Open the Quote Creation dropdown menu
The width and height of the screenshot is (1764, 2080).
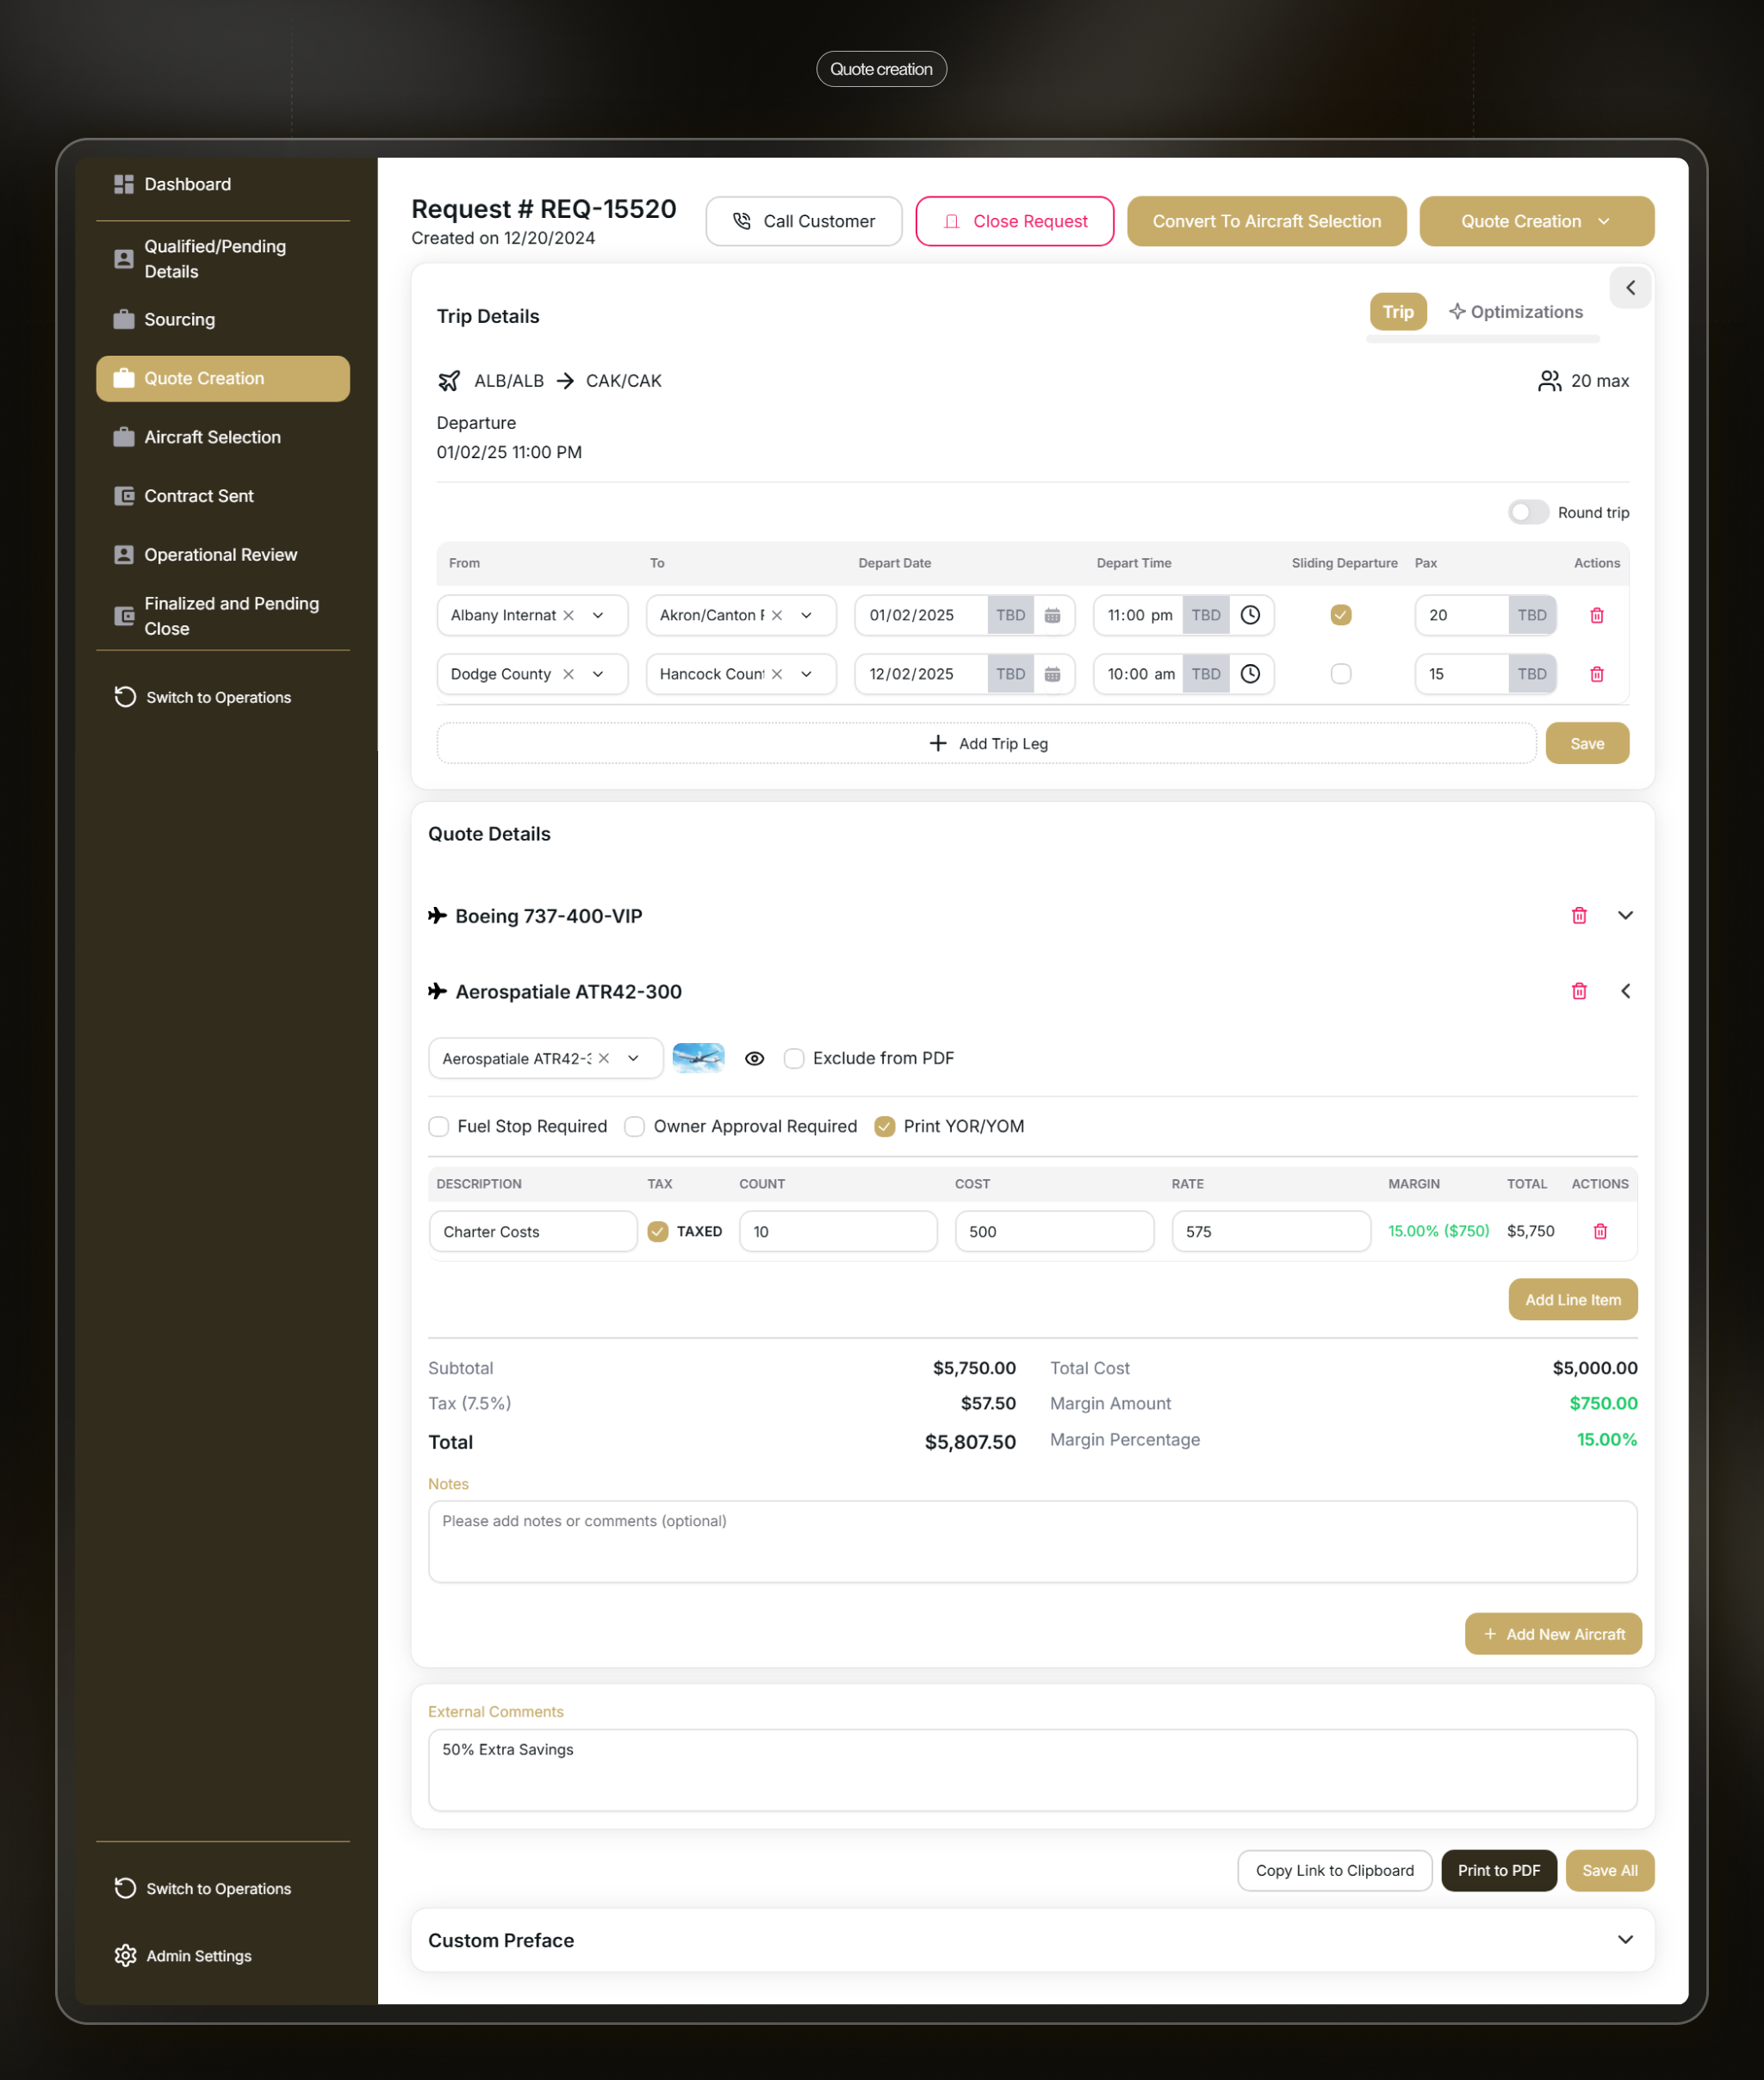tap(1536, 221)
